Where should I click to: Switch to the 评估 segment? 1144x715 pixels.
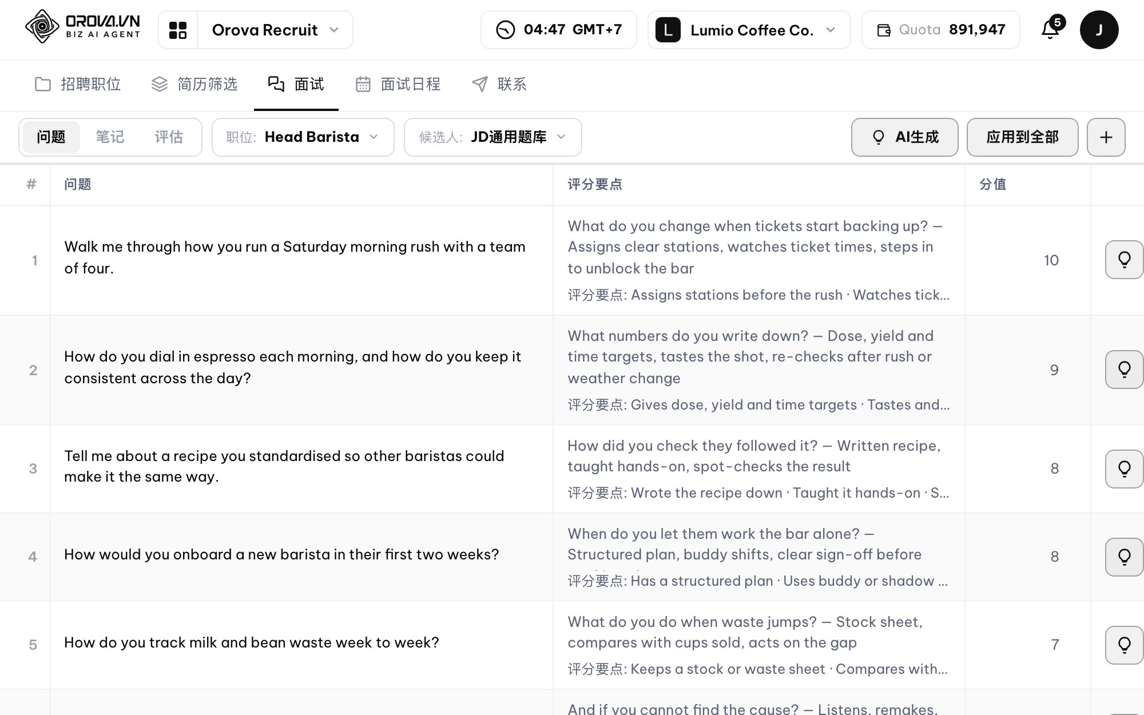tap(168, 137)
